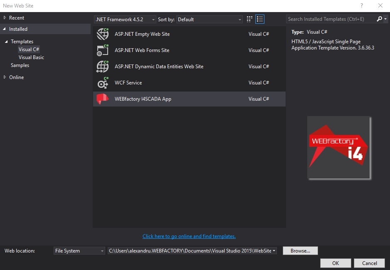Select Visual C# in the templates tree
The height and width of the screenshot is (270, 390).
coord(29,49)
